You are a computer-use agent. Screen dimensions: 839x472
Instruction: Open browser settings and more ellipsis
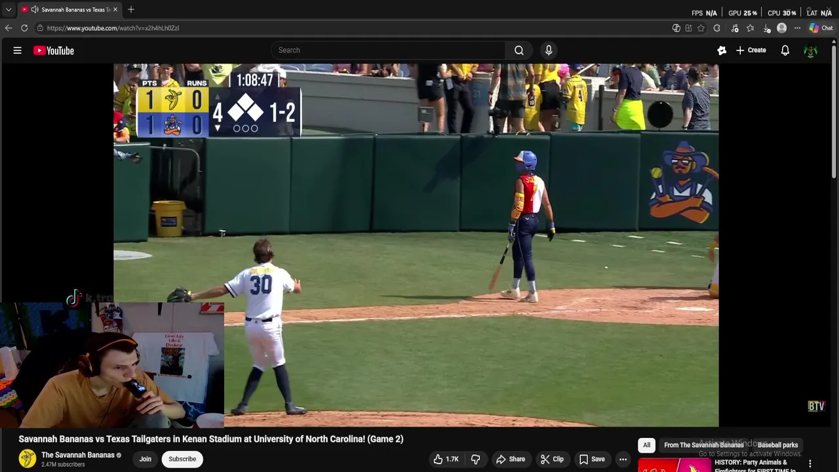(x=797, y=28)
